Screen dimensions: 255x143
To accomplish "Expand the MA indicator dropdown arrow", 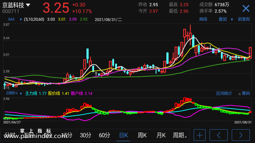I will pyautogui.click(x=21, y=20).
